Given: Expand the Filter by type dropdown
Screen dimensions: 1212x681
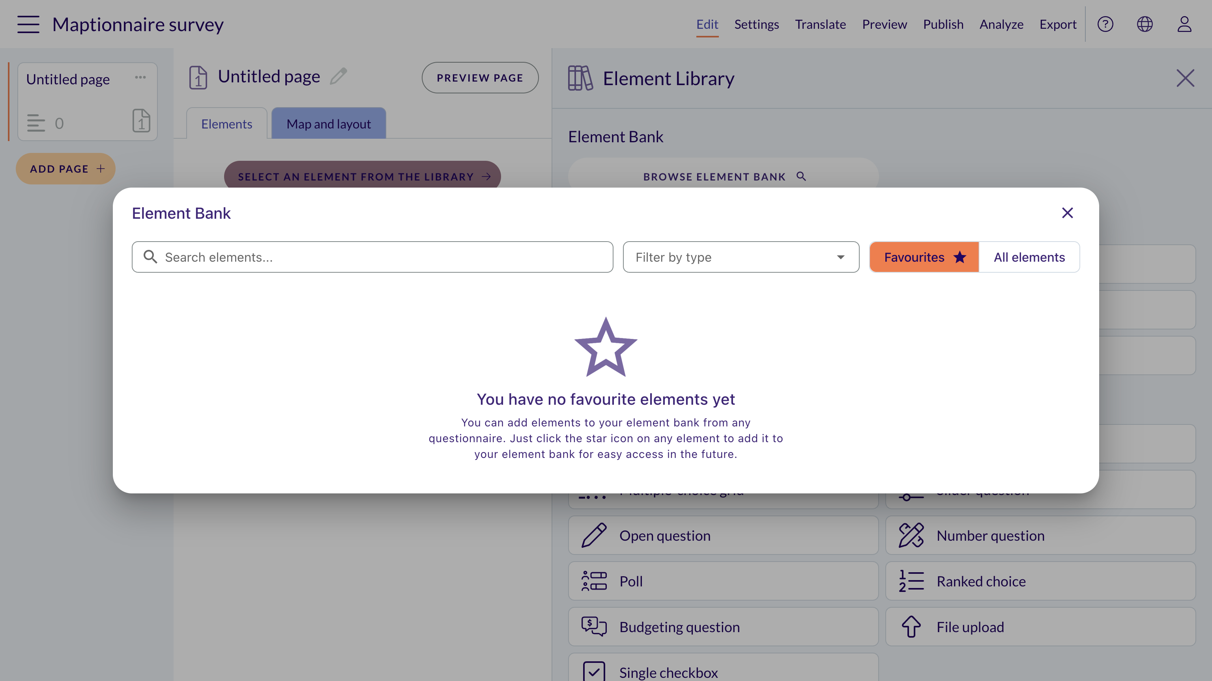Looking at the screenshot, I should click(741, 257).
